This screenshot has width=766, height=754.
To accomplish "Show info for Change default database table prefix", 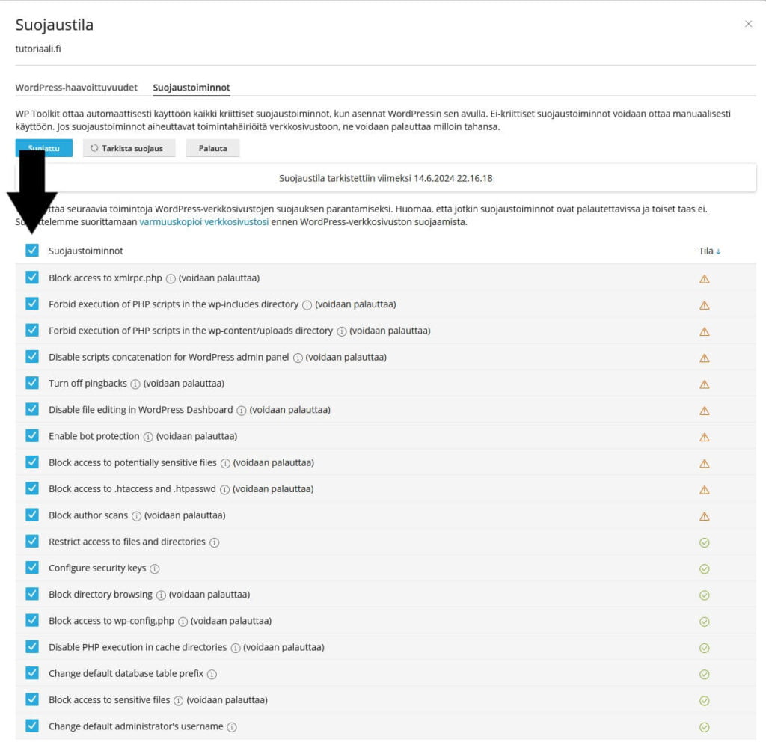I will [x=212, y=674].
